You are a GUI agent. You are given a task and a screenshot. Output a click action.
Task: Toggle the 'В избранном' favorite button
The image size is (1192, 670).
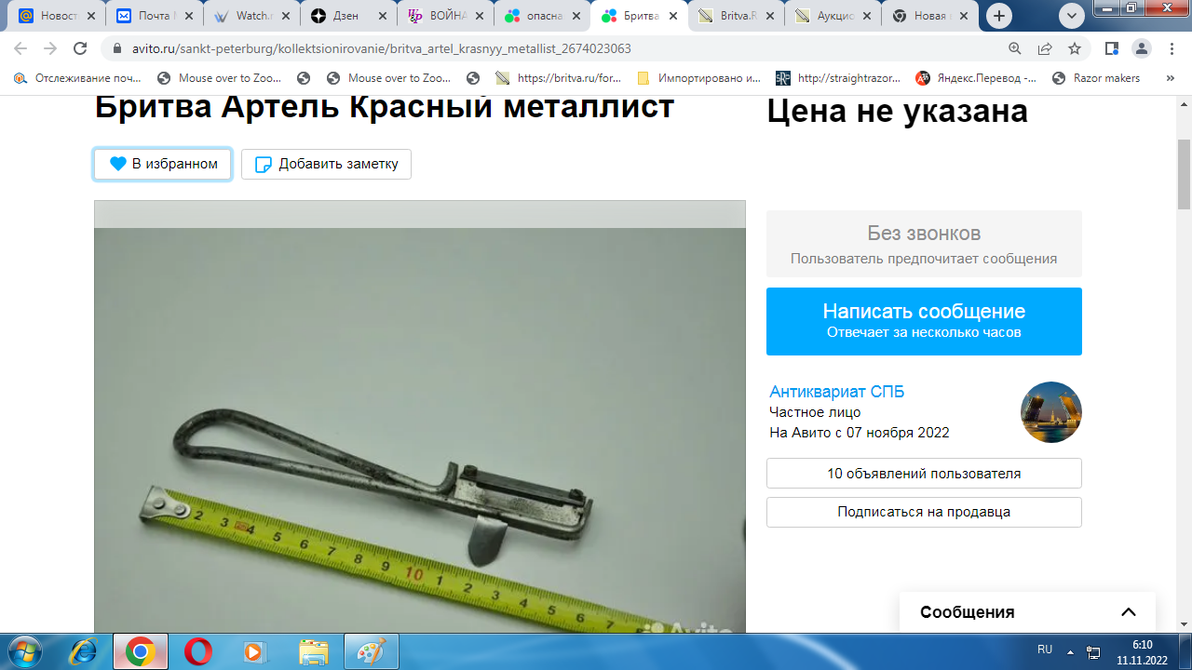pyautogui.click(x=163, y=164)
